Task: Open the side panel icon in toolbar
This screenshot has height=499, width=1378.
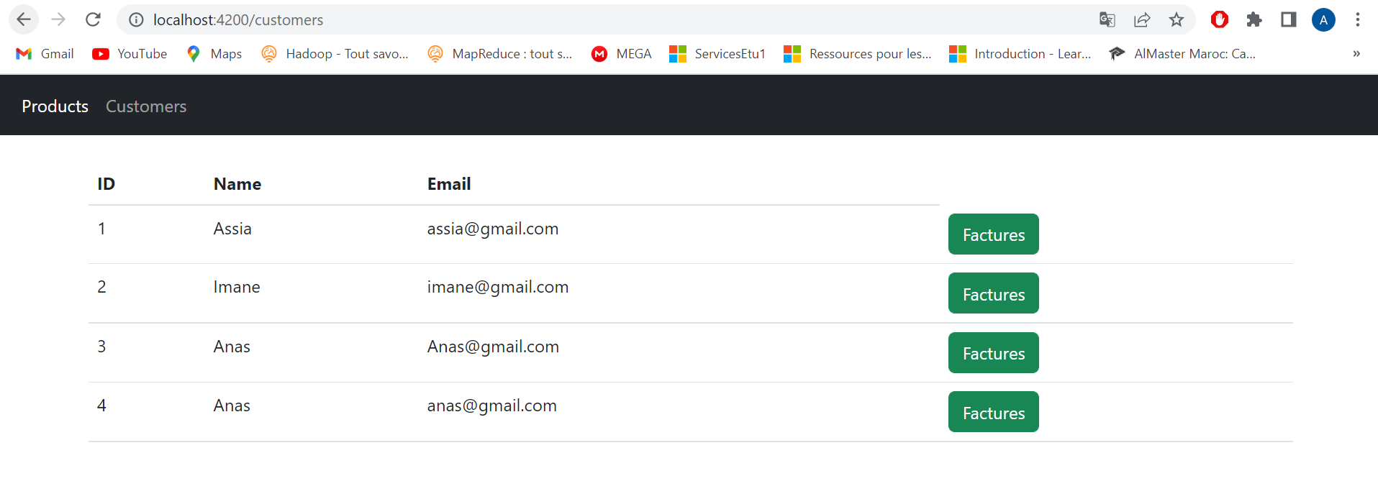Action: tap(1288, 19)
